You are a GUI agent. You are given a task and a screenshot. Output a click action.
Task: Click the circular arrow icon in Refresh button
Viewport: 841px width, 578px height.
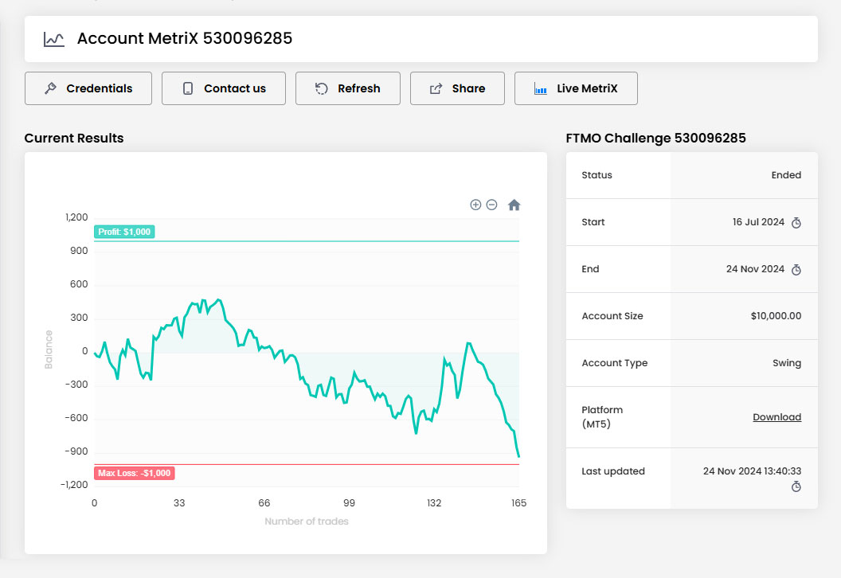[x=321, y=88]
